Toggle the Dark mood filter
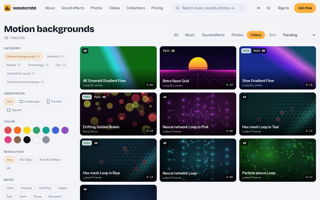The width and height of the screenshot is (320, 200). click(x=23, y=196)
